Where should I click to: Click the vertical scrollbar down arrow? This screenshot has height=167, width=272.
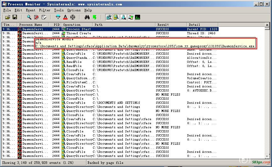[267, 156]
